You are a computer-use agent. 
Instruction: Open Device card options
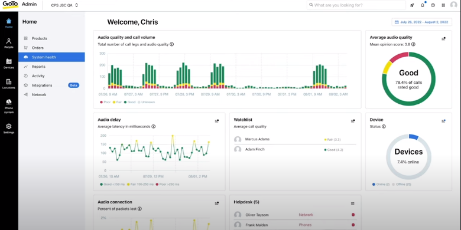coord(443,120)
